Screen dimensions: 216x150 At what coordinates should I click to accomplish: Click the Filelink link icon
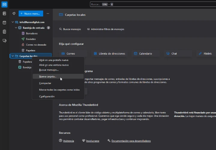[x=200, y=54]
